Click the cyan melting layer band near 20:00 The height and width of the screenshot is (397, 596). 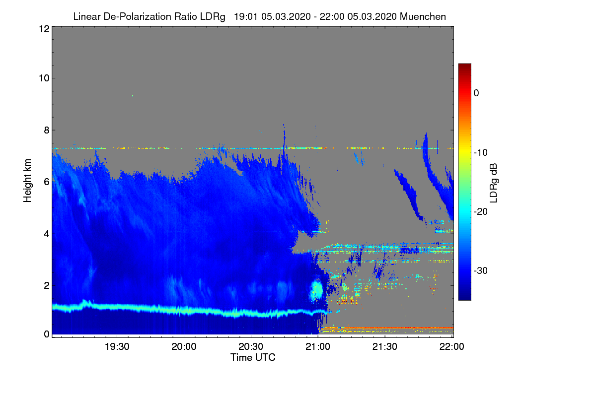pos(184,310)
